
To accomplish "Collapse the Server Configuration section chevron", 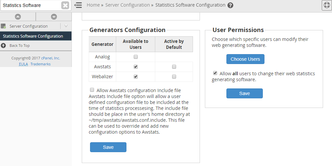I will point(66,26).
